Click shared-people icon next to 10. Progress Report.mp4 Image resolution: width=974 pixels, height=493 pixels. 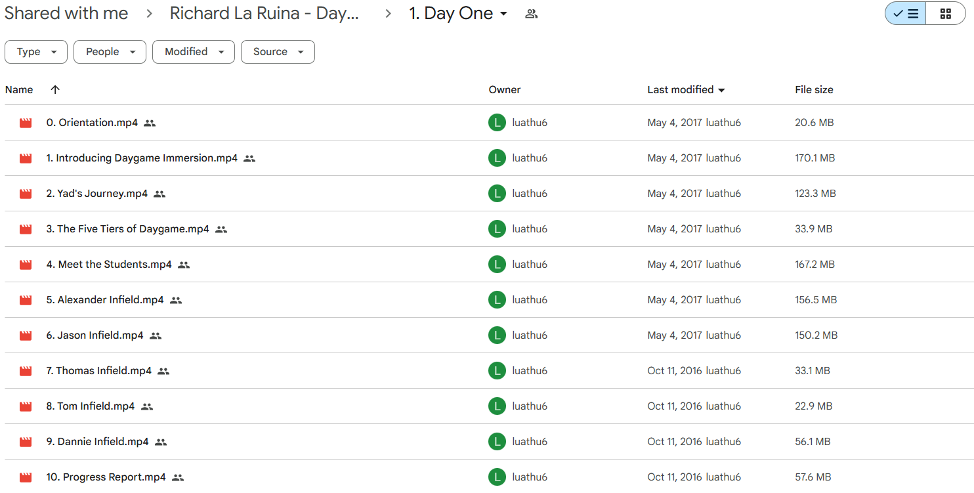[x=178, y=477]
